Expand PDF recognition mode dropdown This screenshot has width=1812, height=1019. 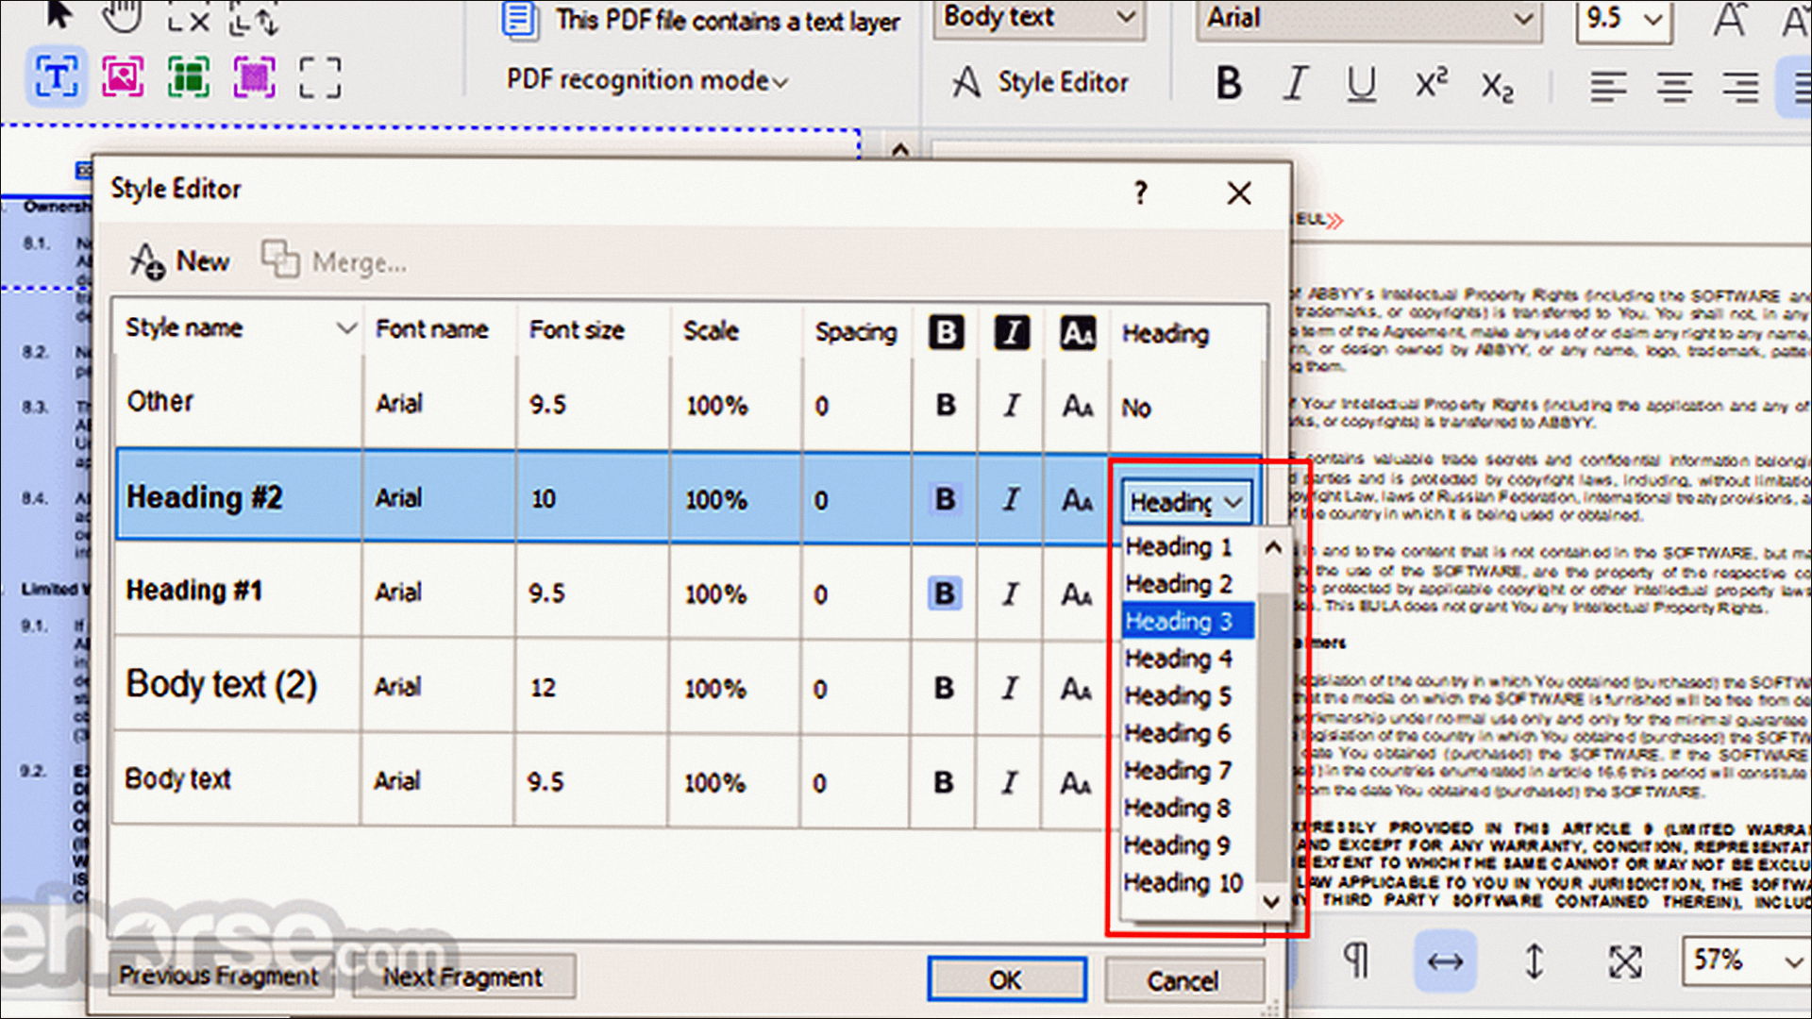click(x=647, y=81)
